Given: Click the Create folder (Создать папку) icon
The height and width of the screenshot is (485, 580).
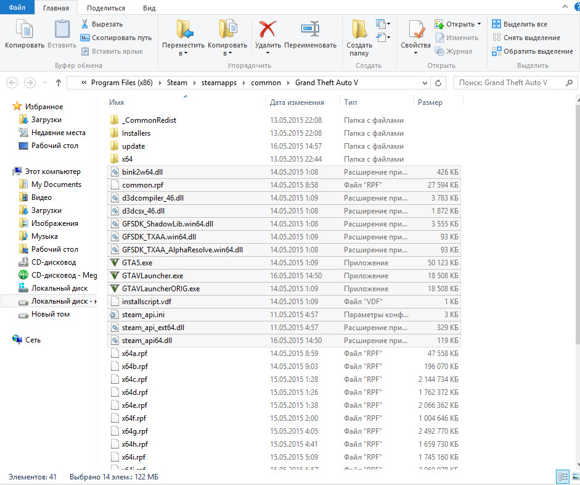Looking at the screenshot, I should tap(359, 30).
